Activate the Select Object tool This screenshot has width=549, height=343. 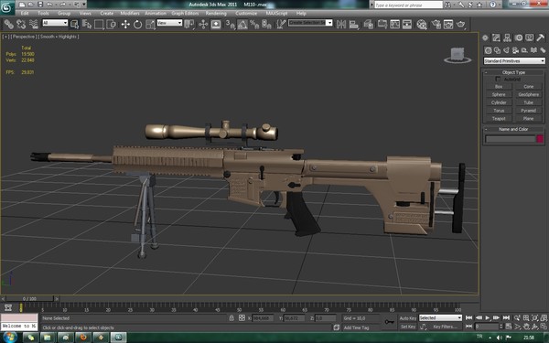point(74,24)
